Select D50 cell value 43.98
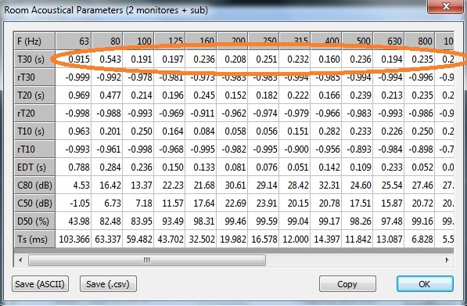467x306 pixels. [74, 221]
